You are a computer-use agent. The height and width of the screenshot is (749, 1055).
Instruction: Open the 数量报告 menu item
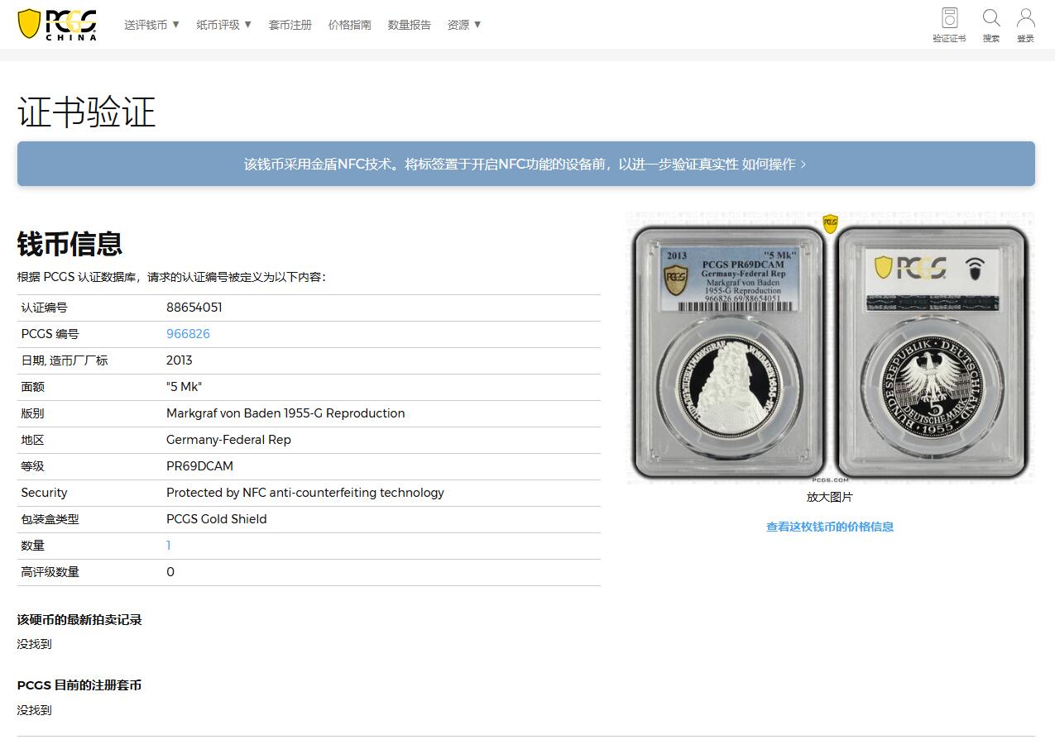(x=409, y=25)
